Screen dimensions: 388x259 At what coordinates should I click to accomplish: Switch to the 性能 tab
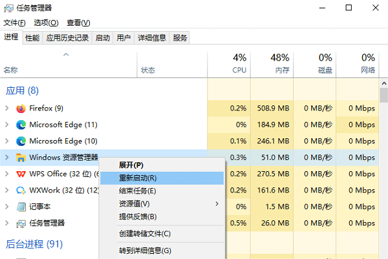(x=32, y=38)
